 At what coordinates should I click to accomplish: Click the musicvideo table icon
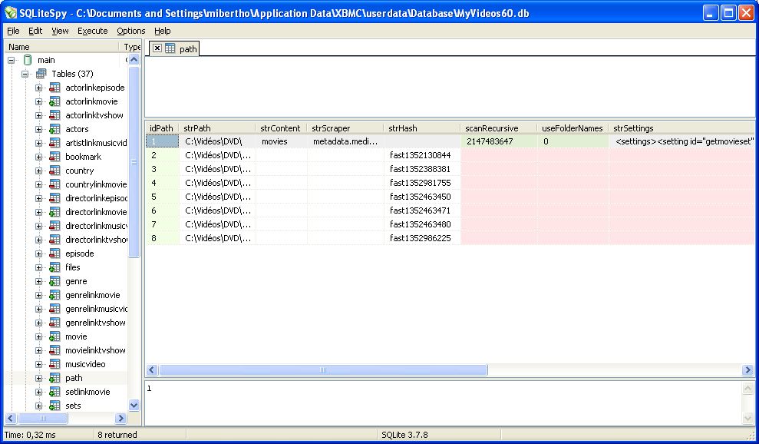(54, 364)
